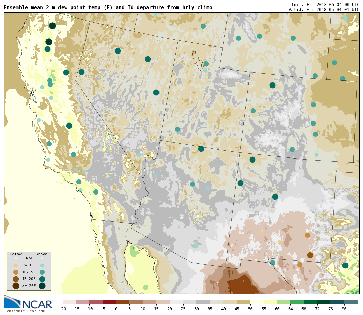Click the 'Above' legend heading
Screen dimensions: 363x315
42,254
